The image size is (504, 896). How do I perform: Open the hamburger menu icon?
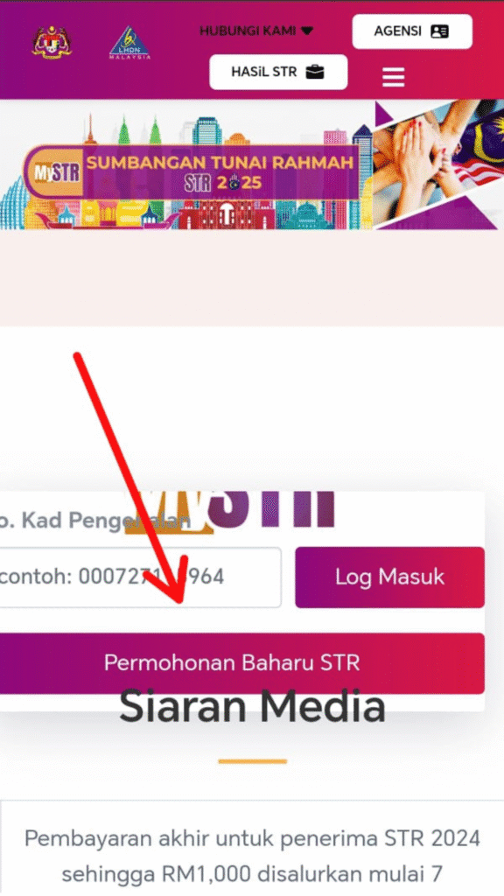pos(393,77)
